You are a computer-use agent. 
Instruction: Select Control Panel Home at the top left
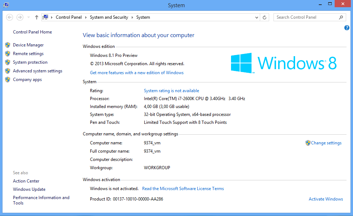pyautogui.click(x=32, y=32)
